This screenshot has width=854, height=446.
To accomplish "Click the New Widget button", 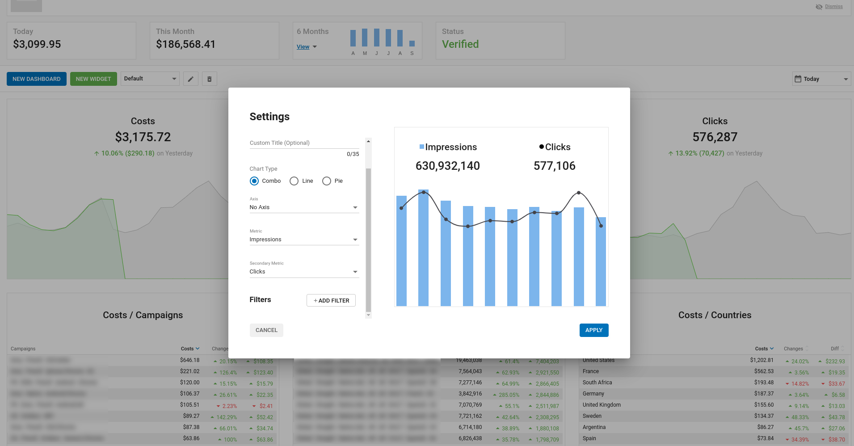I will pyautogui.click(x=93, y=79).
